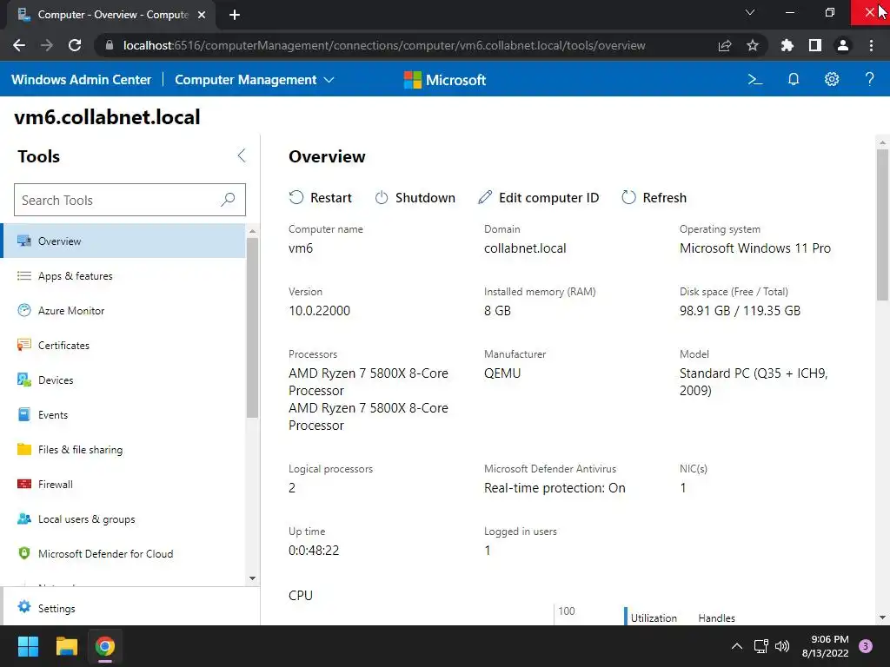Open a new browser tab
Viewport: 890px width, 667px height.
coord(235,15)
